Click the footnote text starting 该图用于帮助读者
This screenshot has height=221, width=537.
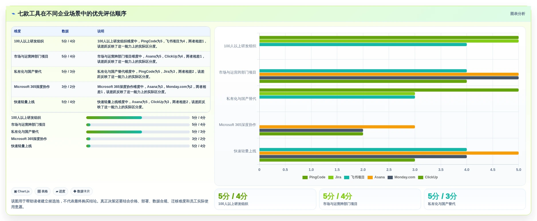[x=110, y=204]
